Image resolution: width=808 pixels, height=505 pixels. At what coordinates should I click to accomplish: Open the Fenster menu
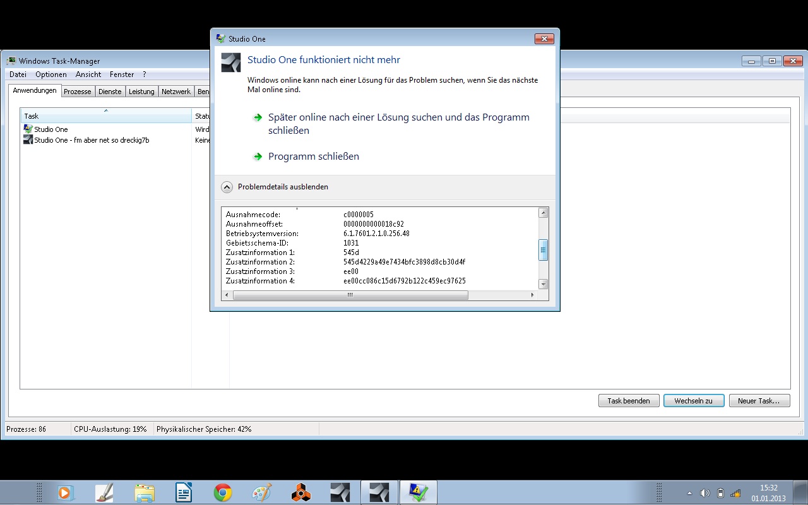tap(122, 74)
